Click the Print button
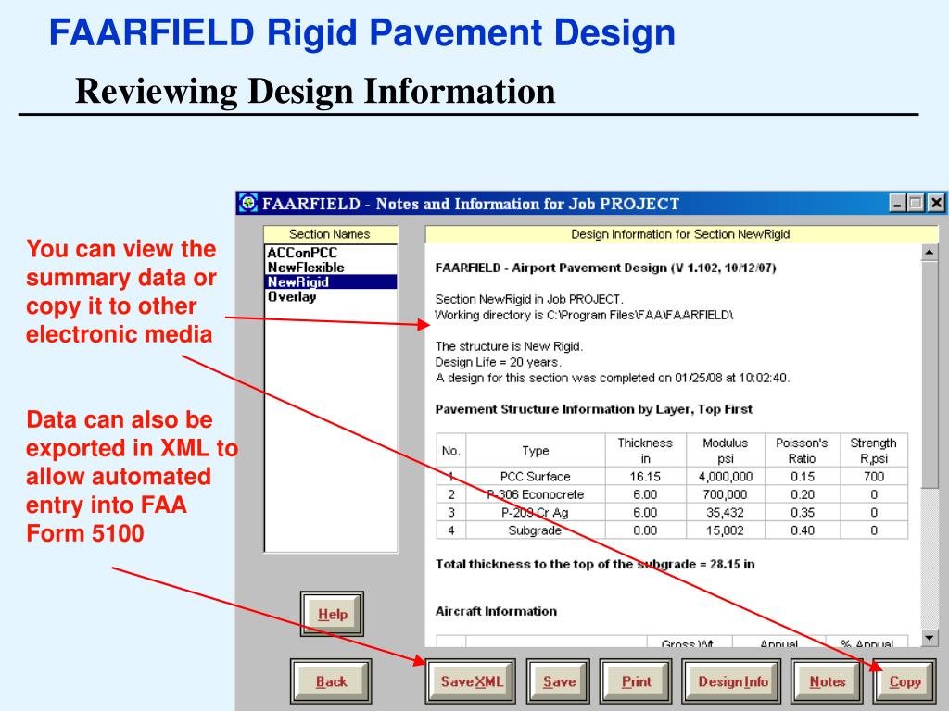 tap(636, 682)
